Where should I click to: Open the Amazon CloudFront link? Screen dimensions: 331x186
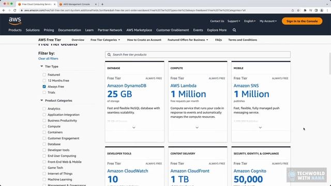point(190,171)
